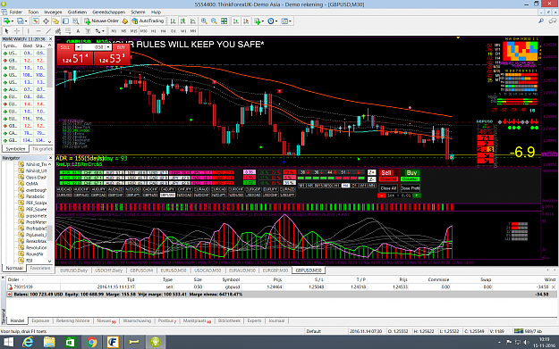Open a new chart window icon

point(6,21)
